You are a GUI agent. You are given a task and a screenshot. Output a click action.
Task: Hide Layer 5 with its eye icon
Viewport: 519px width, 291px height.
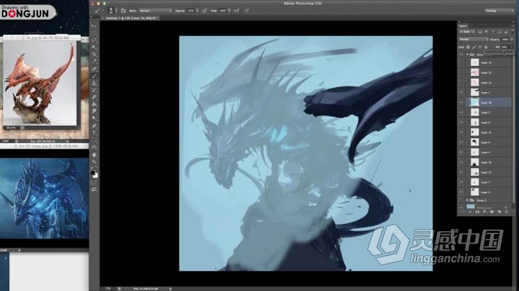point(461,113)
